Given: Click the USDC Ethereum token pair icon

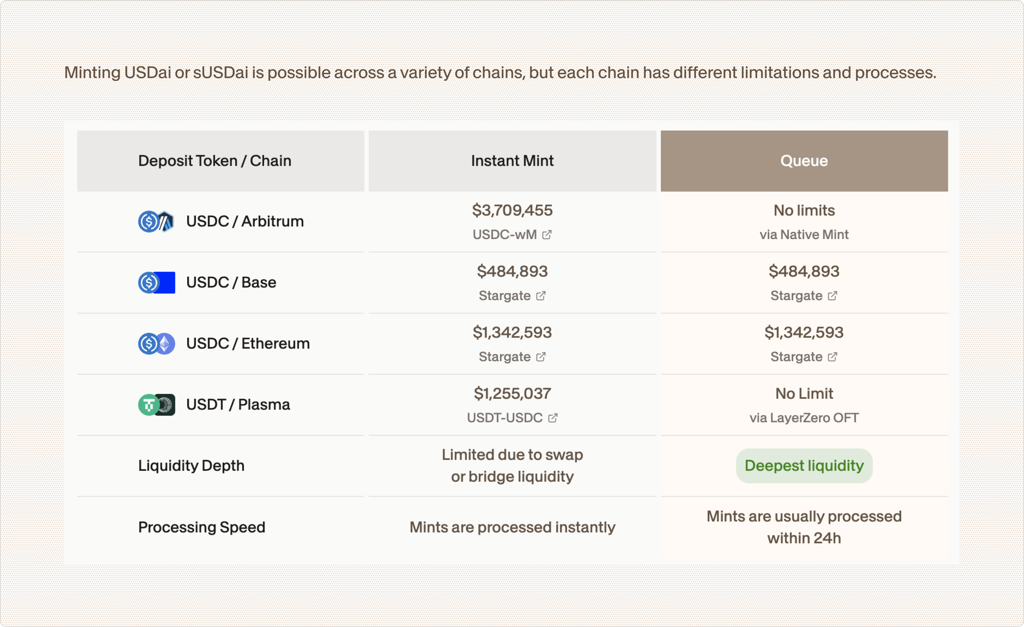Looking at the screenshot, I should click(x=156, y=344).
